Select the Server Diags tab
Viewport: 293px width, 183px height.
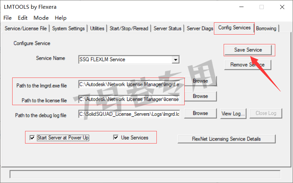coord(200,29)
